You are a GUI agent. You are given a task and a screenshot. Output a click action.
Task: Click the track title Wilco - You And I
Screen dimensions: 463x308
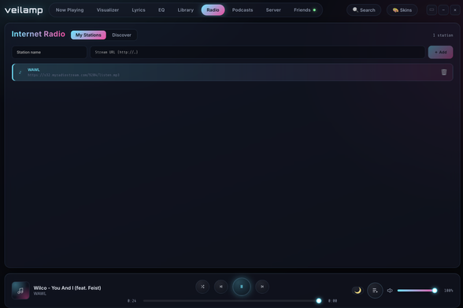[x=68, y=288]
